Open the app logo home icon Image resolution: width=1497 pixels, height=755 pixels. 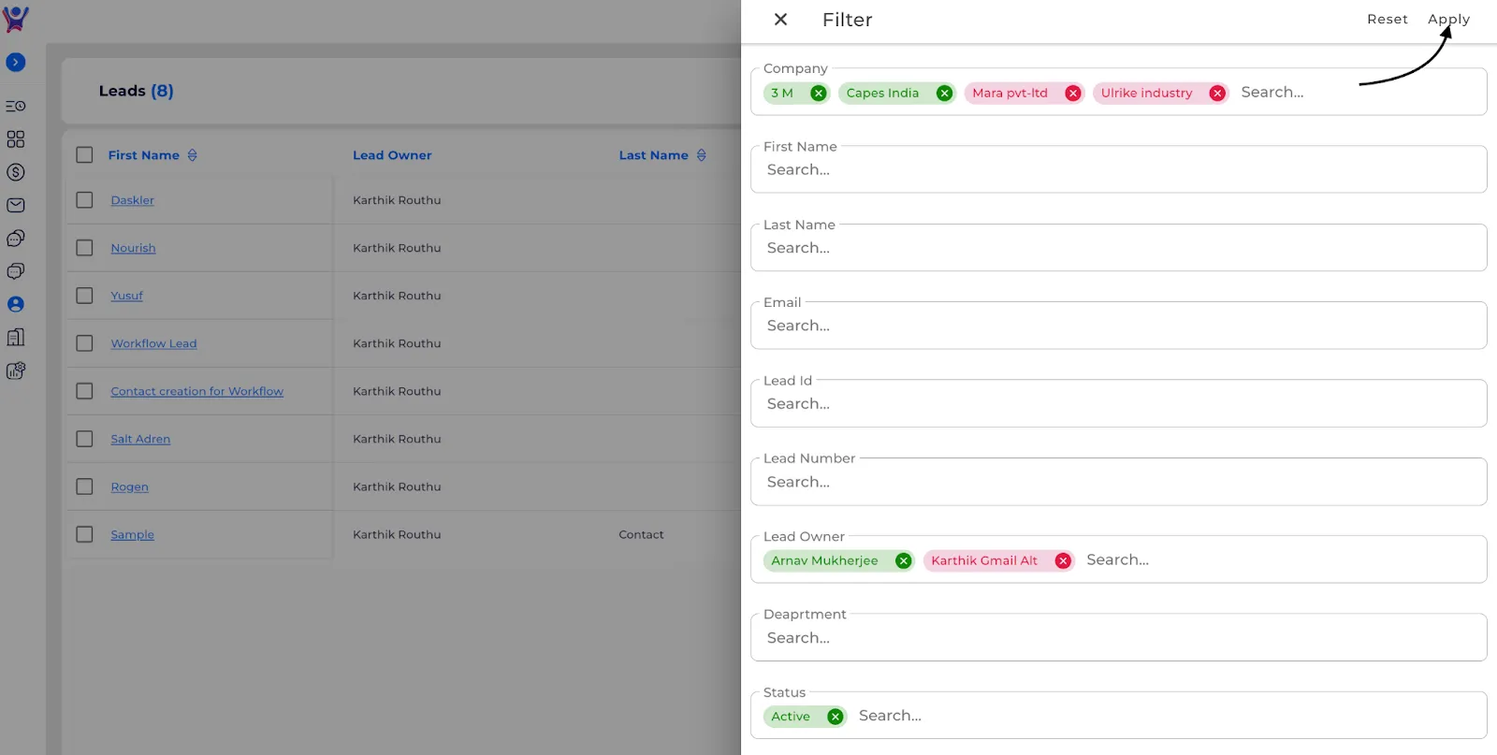point(16,19)
